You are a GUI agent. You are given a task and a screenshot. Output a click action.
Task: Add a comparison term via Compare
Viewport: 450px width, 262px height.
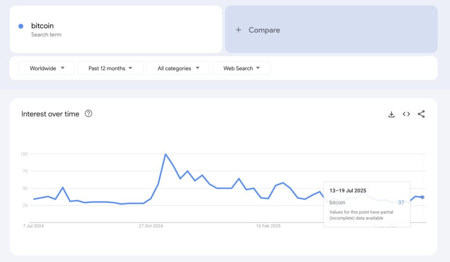[x=331, y=29]
